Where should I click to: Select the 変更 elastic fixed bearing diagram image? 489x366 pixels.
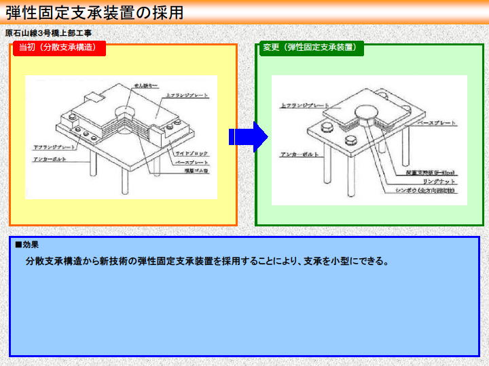369,140
